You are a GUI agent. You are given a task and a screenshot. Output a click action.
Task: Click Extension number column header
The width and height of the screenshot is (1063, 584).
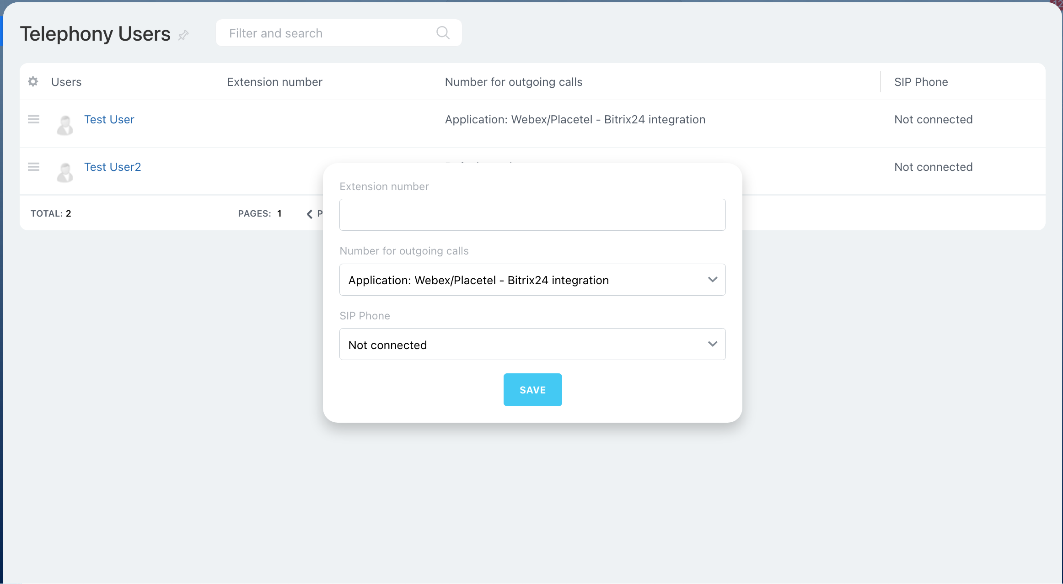(x=274, y=82)
